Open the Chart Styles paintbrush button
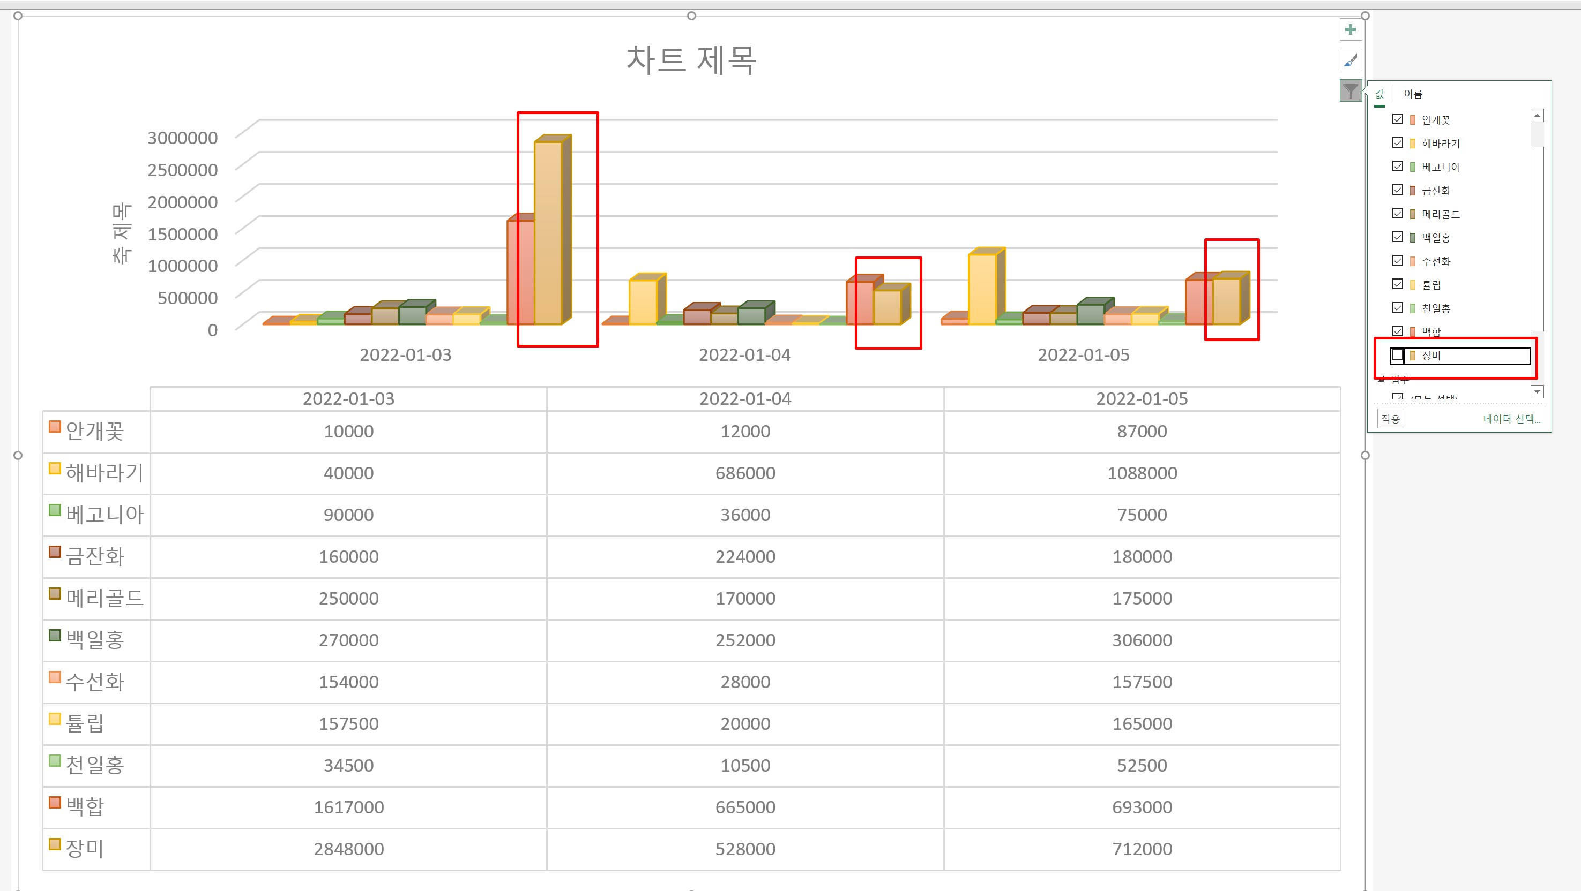 pos(1350,60)
